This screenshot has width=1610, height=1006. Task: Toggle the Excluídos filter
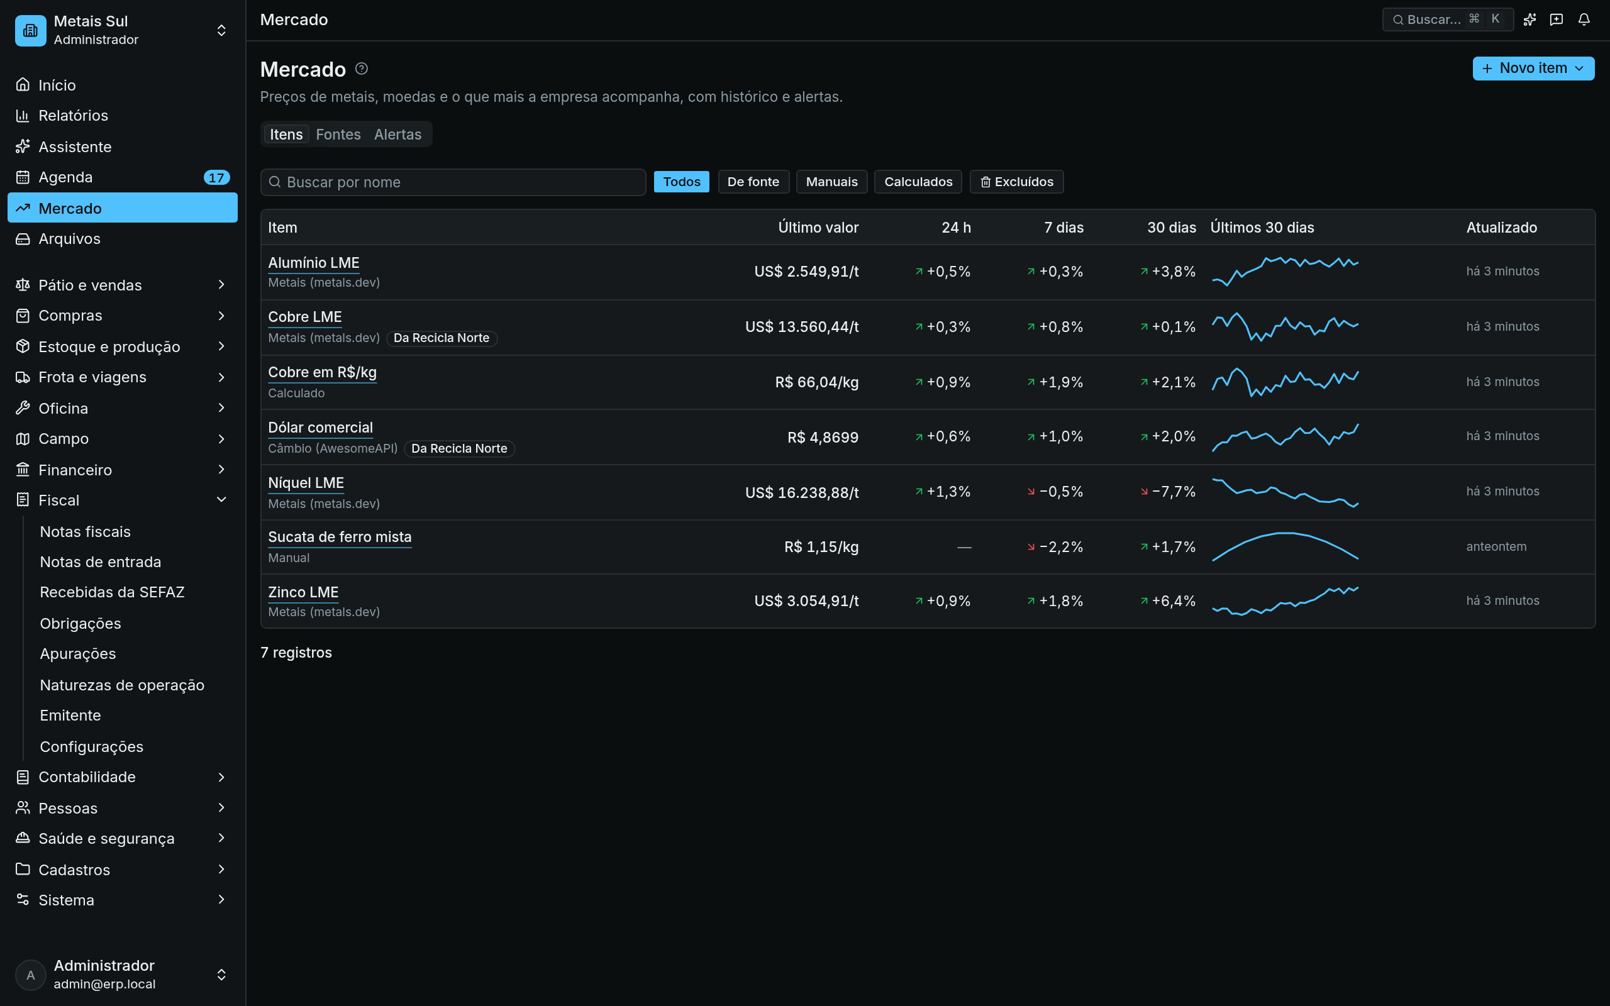tap(1016, 182)
